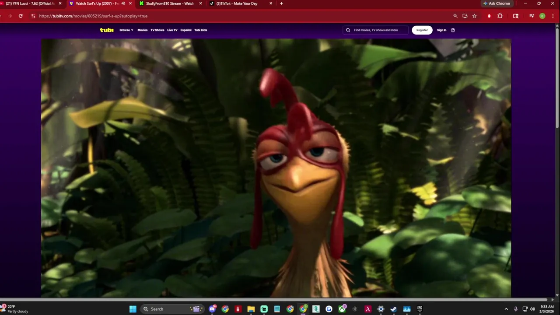Open the Chrome three-dot menu
This screenshot has width=560, height=315.
tap(553, 16)
